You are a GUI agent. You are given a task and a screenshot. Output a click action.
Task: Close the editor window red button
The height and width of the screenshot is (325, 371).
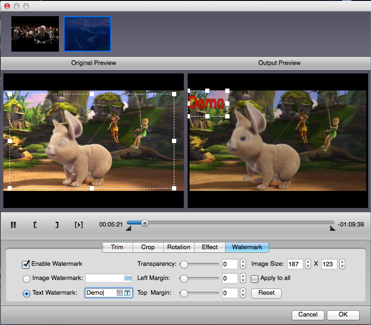(x=7, y=6)
